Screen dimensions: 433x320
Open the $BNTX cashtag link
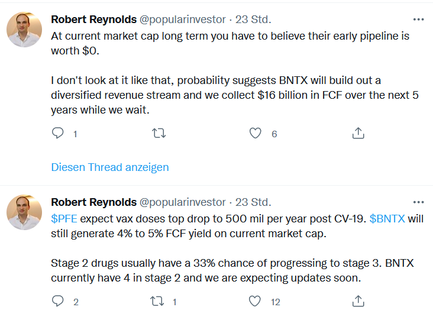pyautogui.click(x=387, y=218)
